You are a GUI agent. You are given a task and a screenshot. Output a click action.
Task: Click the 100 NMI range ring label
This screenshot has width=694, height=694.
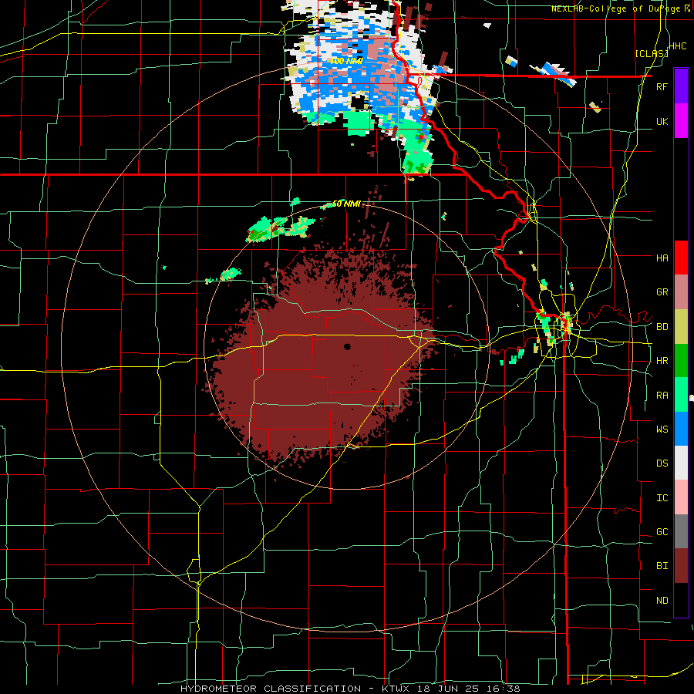coord(346,61)
